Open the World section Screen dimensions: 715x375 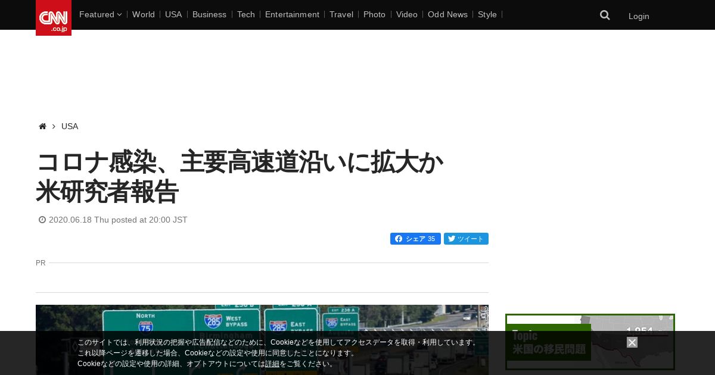pos(144,14)
